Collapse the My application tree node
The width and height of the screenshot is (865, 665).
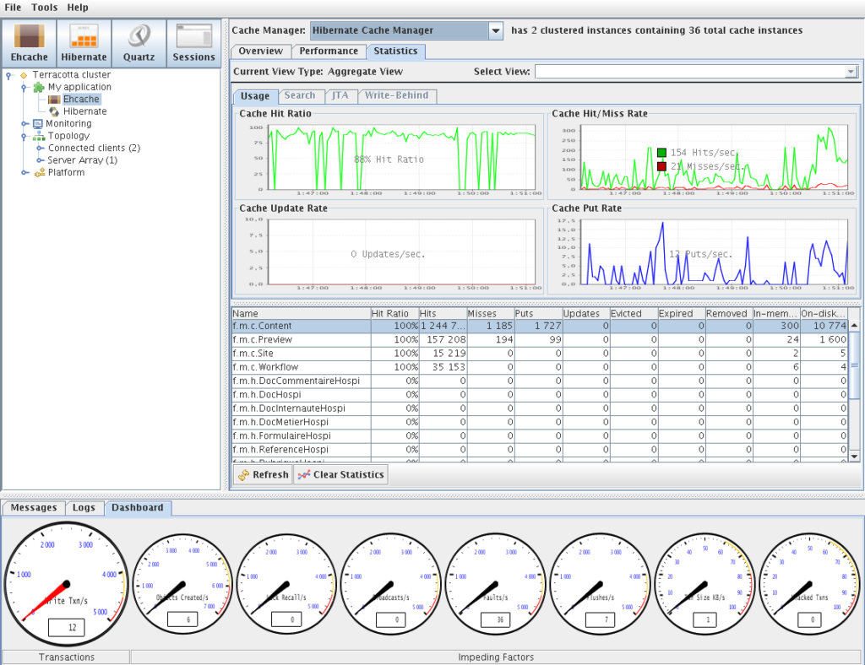(x=24, y=87)
